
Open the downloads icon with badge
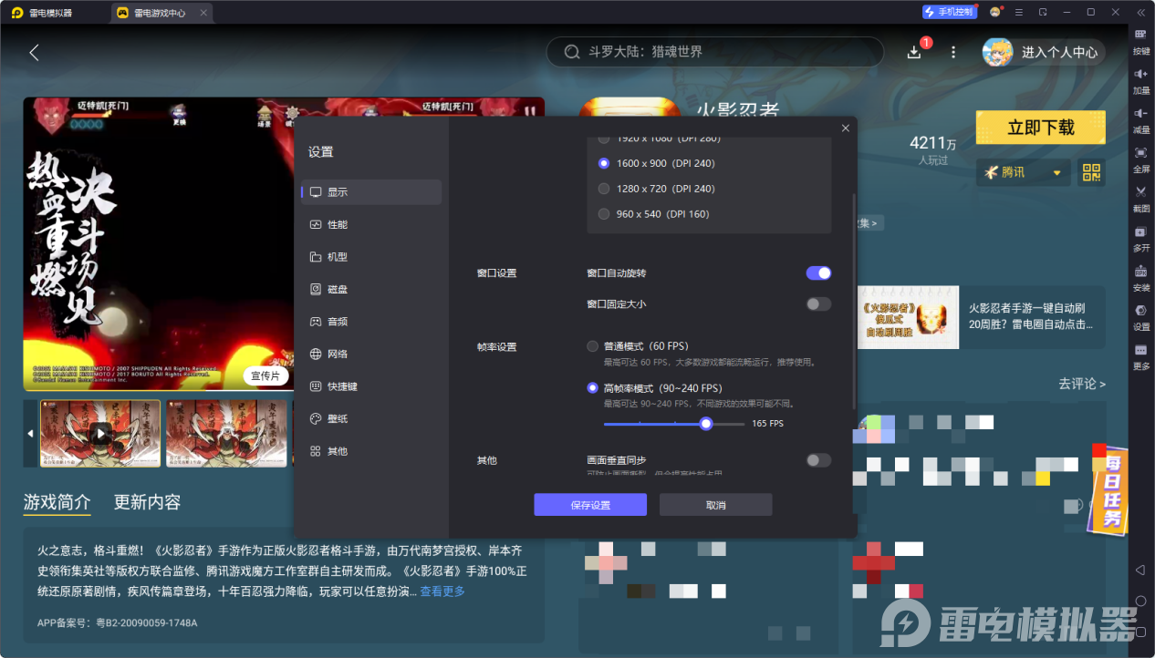pos(915,52)
